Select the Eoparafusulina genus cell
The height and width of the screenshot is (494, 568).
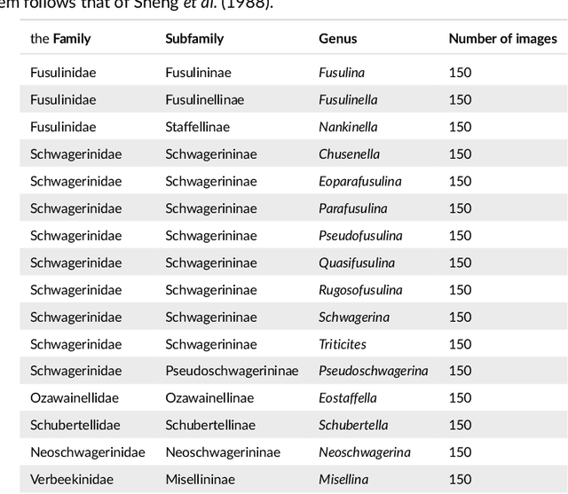click(x=359, y=181)
